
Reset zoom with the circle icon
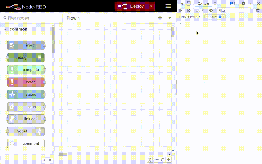163,160
